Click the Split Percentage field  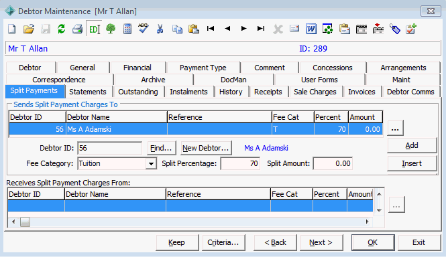[240, 163]
